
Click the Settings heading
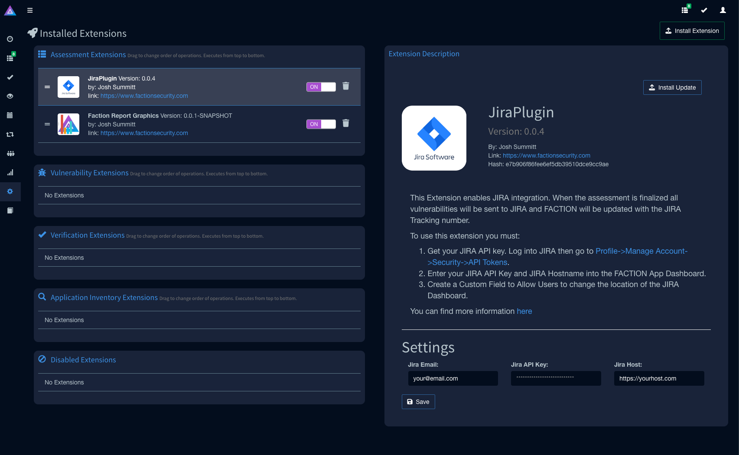428,348
